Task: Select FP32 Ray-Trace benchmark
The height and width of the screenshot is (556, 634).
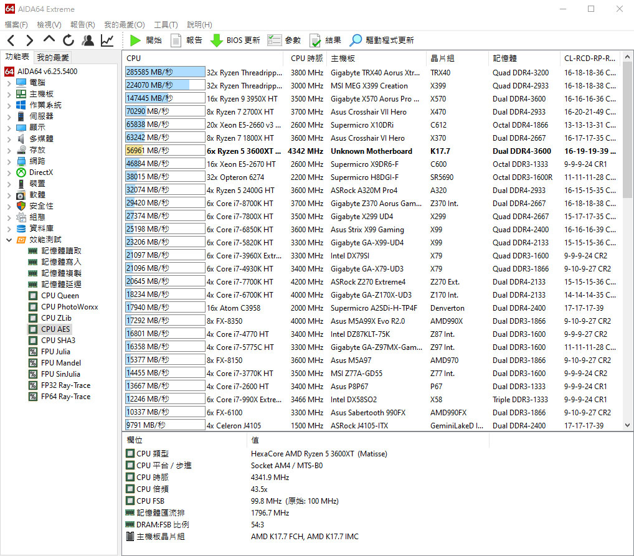Action: click(59, 385)
